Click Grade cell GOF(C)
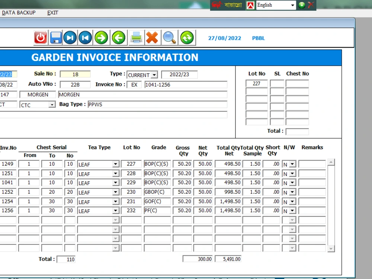Screen dimensions: 372x279 (157, 201)
